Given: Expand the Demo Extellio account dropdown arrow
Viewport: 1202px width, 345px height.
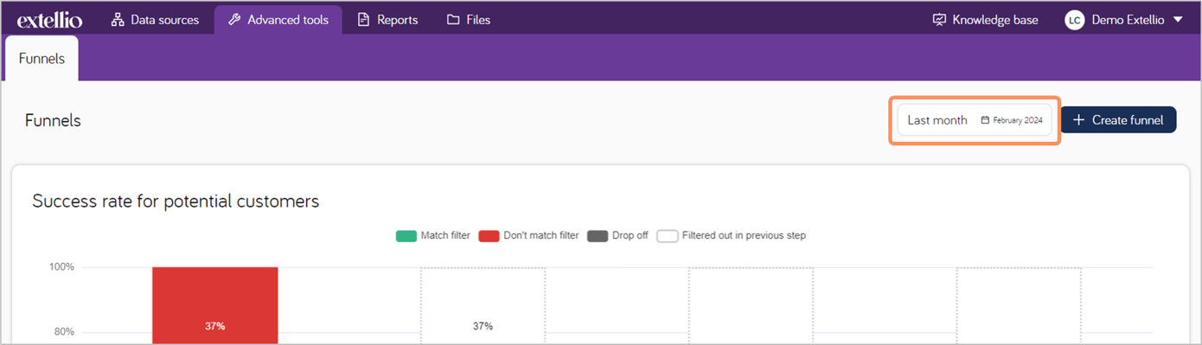Looking at the screenshot, I should tap(1178, 19).
